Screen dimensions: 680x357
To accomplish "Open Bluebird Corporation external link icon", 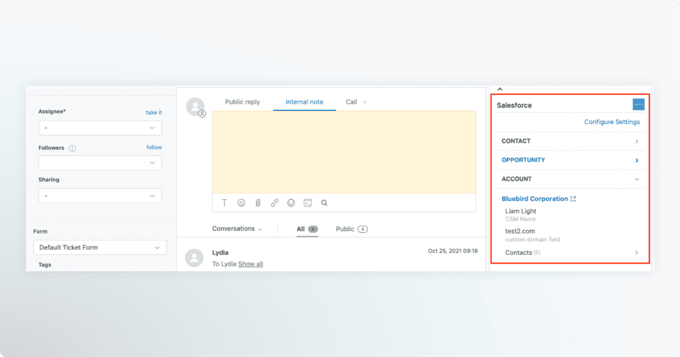I will [x=574, y=199].
